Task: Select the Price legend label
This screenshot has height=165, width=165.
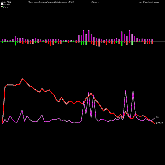Action: tap(5, 7)
